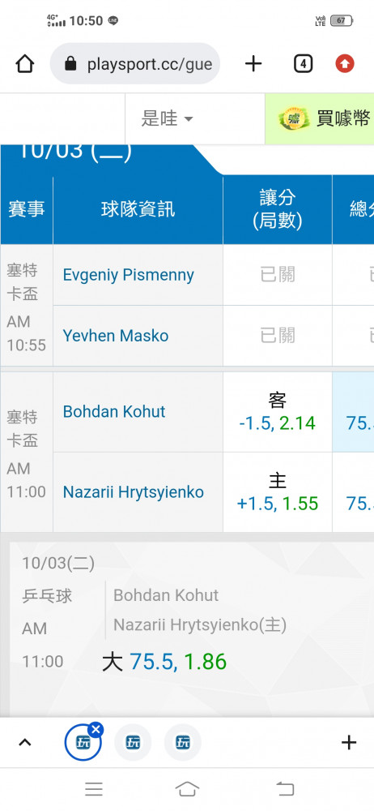Open Evgeniy Pismenny player link
This screenshot has width=374, height=811.
tap(129, 275)
